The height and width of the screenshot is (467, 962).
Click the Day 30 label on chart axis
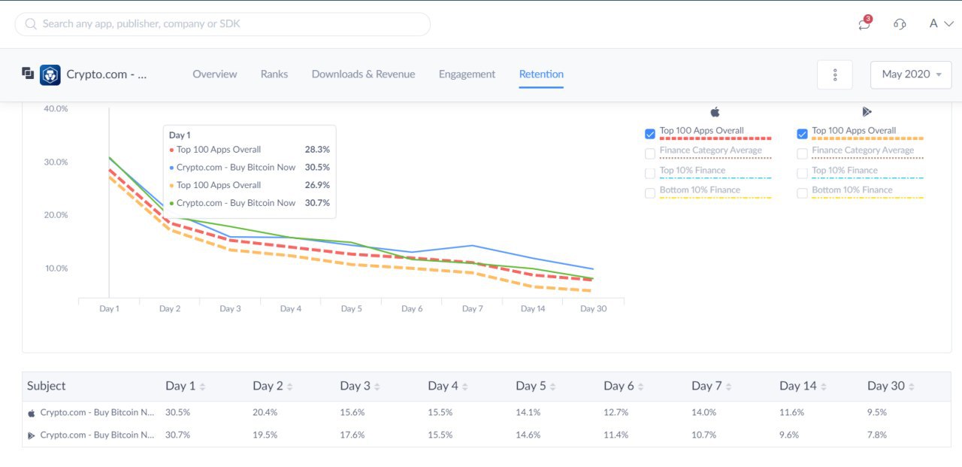(594, 308)
